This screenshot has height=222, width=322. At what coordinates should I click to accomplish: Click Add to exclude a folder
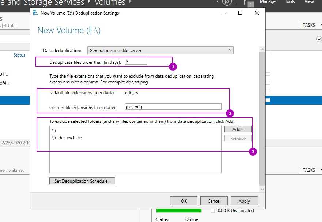tap(238, 129)
